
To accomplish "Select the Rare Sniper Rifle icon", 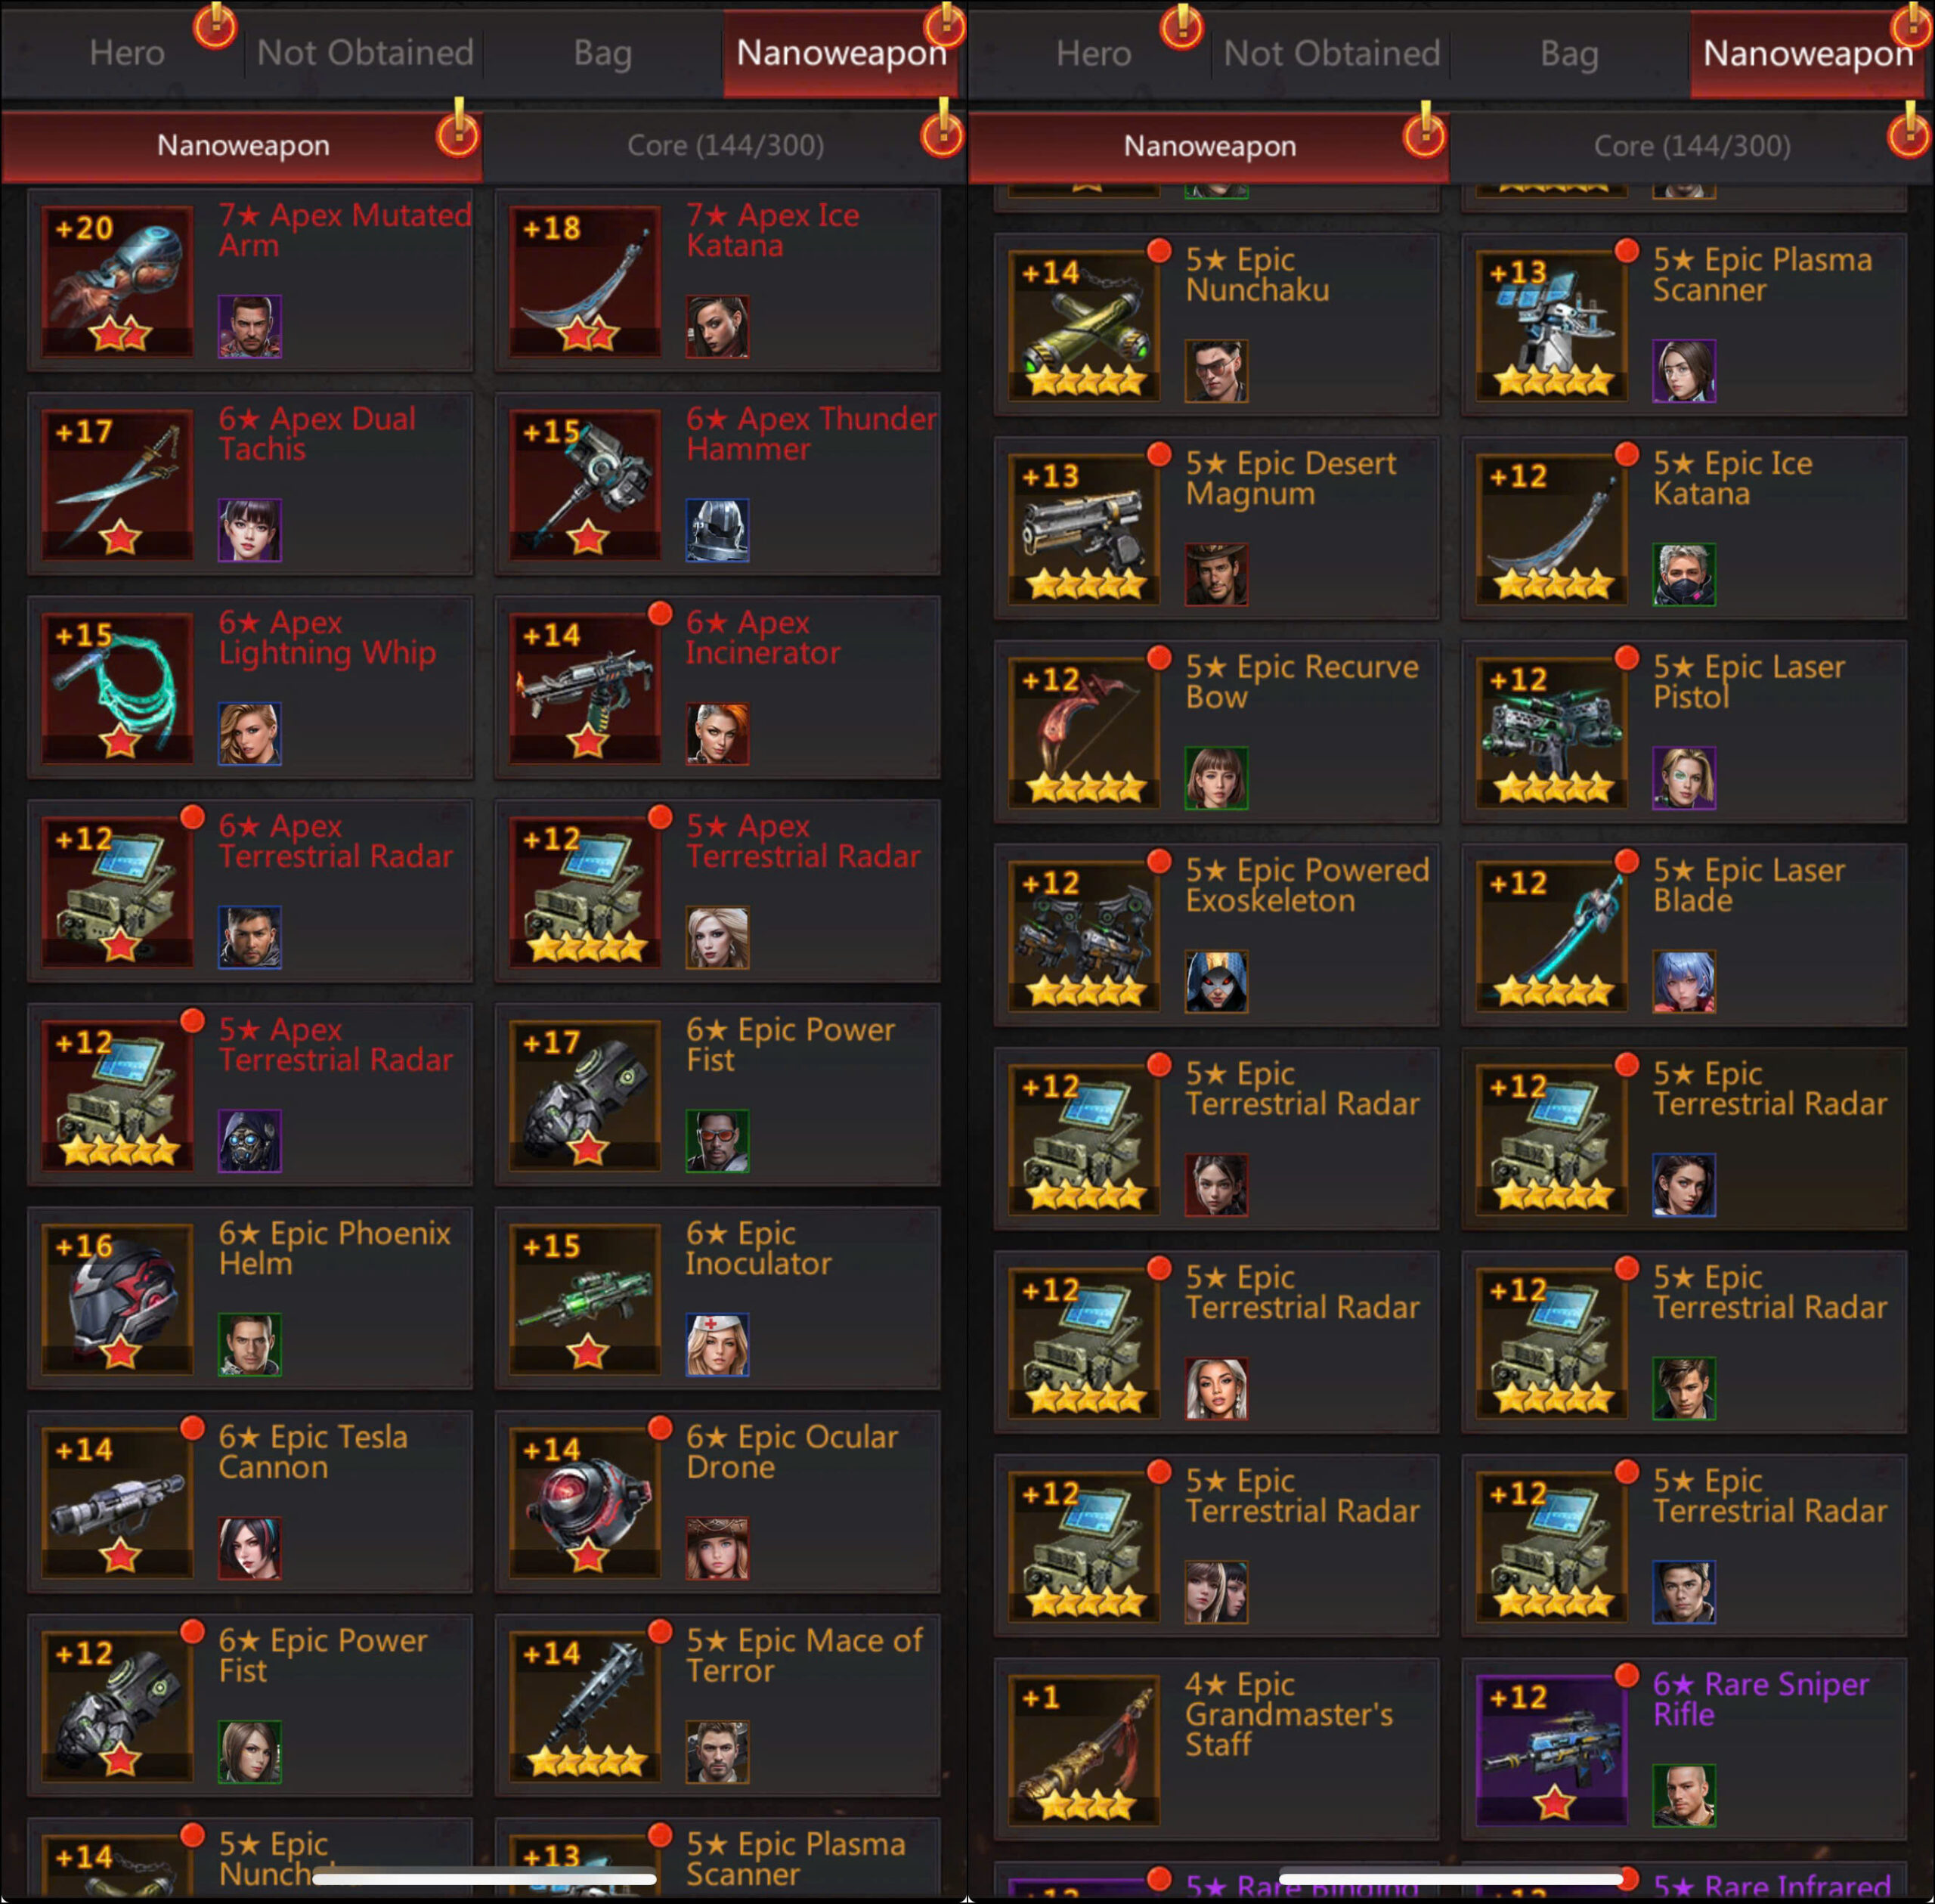I will pos(1553,1750).
